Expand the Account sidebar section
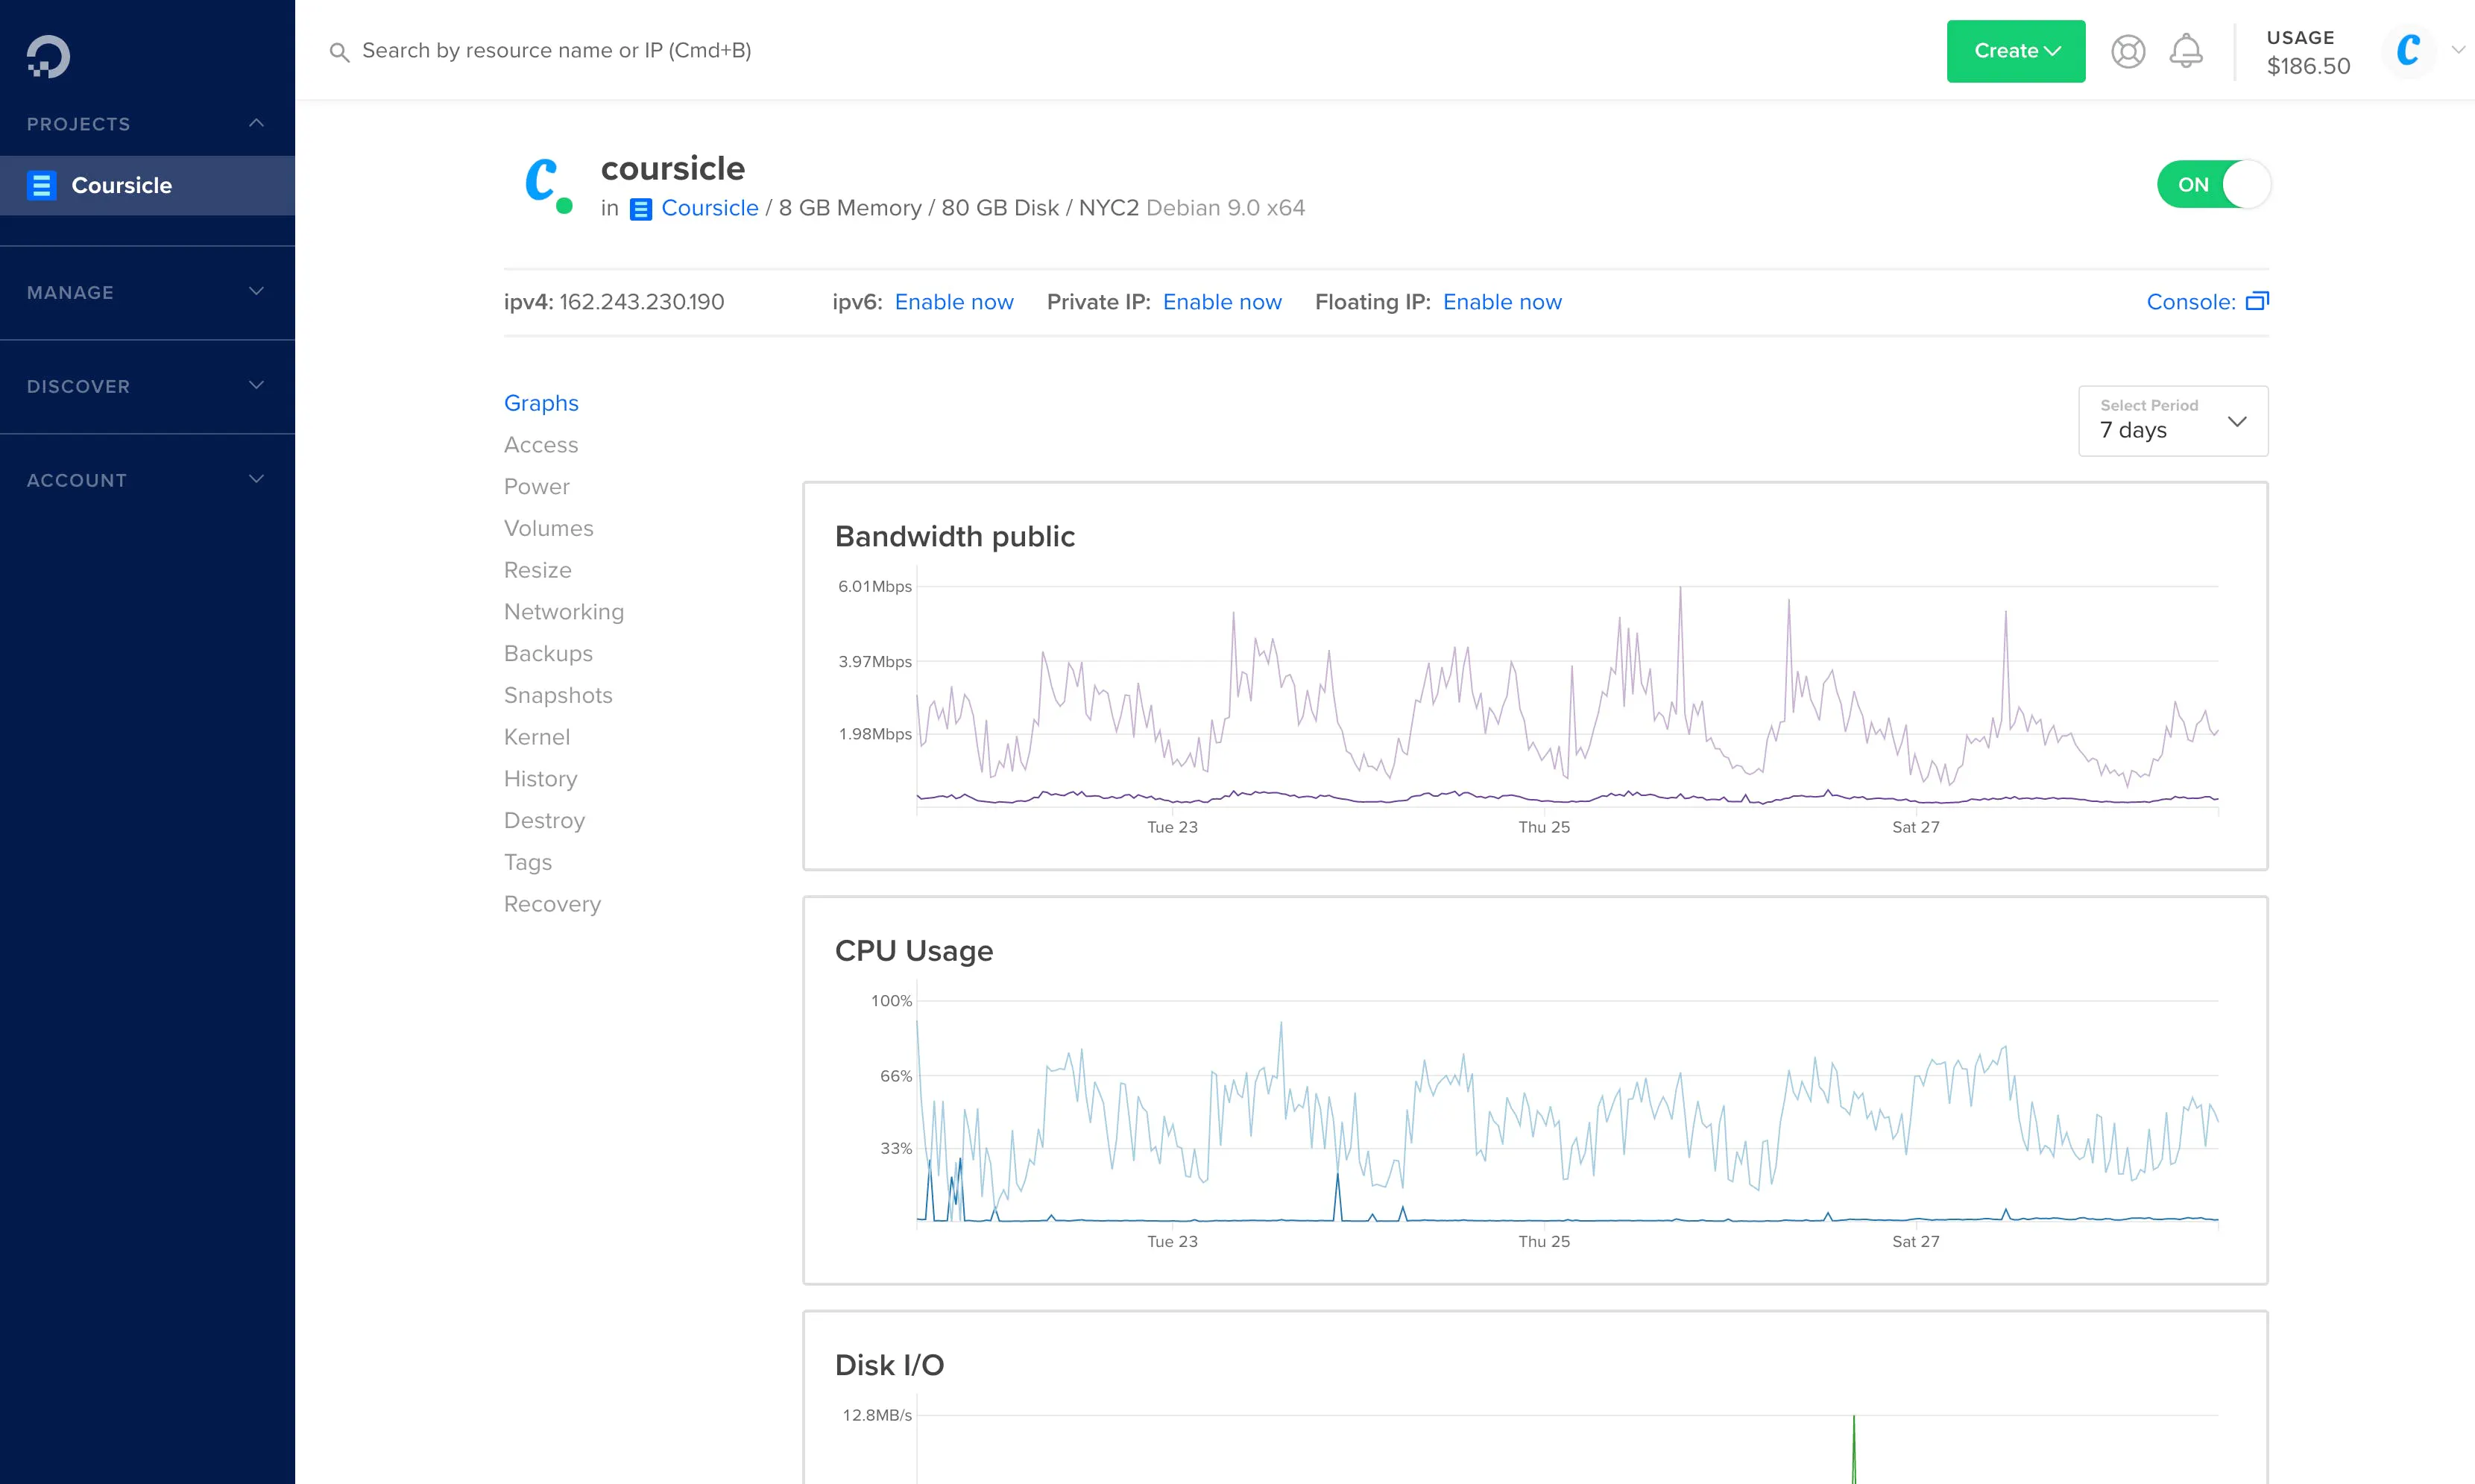The image size is (2475, 1484). point(256,480)
